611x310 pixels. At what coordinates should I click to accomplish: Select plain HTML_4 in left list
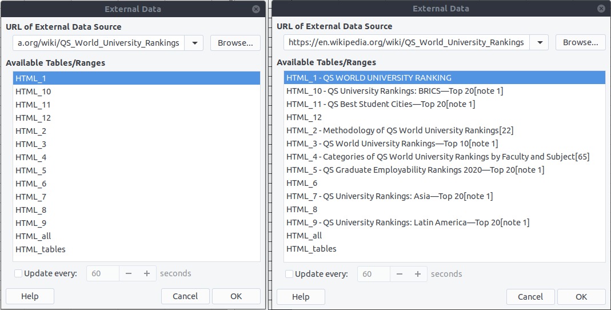click(137, 157)
